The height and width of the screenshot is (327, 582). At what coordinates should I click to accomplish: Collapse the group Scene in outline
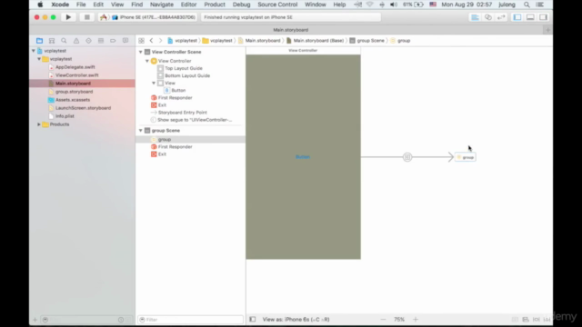141,131
